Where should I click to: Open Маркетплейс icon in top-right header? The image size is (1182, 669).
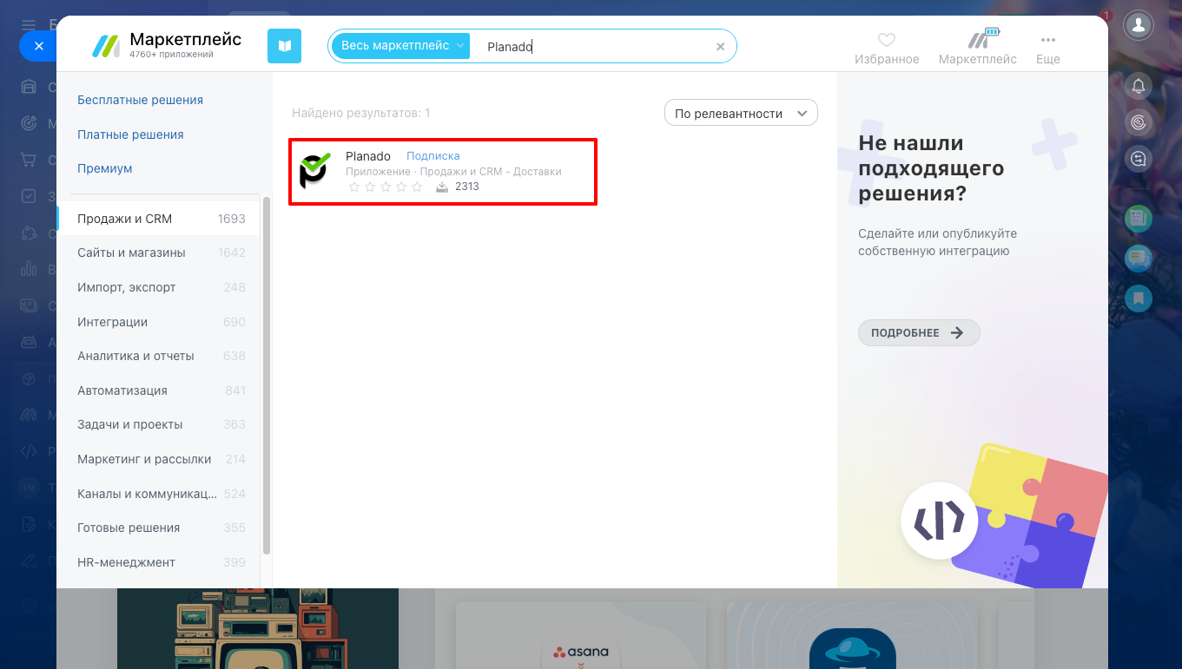tap(981, 38)
